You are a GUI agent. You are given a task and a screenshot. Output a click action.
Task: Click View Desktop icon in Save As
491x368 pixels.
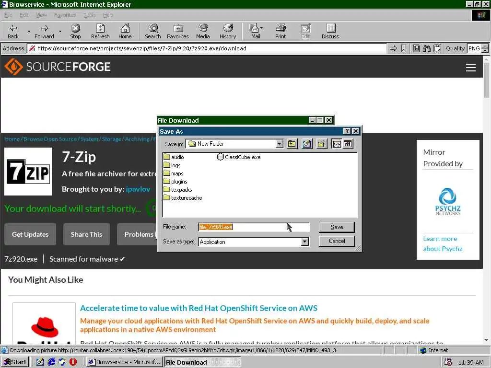coord(307,144)
